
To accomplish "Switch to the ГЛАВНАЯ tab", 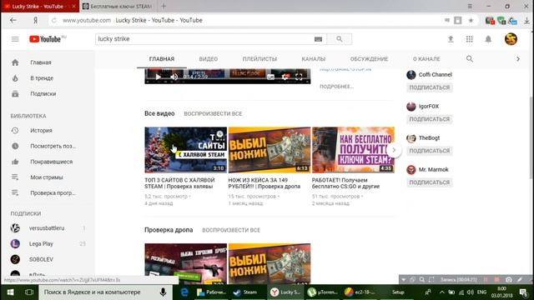I will click(162, 59).
